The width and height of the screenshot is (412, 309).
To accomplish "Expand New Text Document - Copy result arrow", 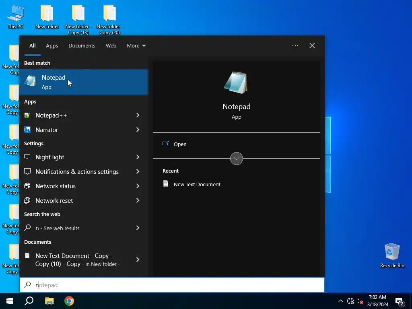I will point(138,260).
